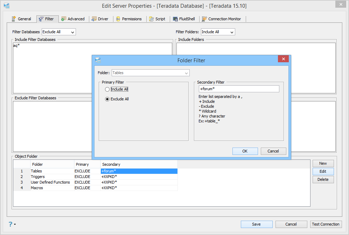Viewport: 349px width, 235px height.
Task: Click the Edit Server Properties window icon
Action: (7, 6)
